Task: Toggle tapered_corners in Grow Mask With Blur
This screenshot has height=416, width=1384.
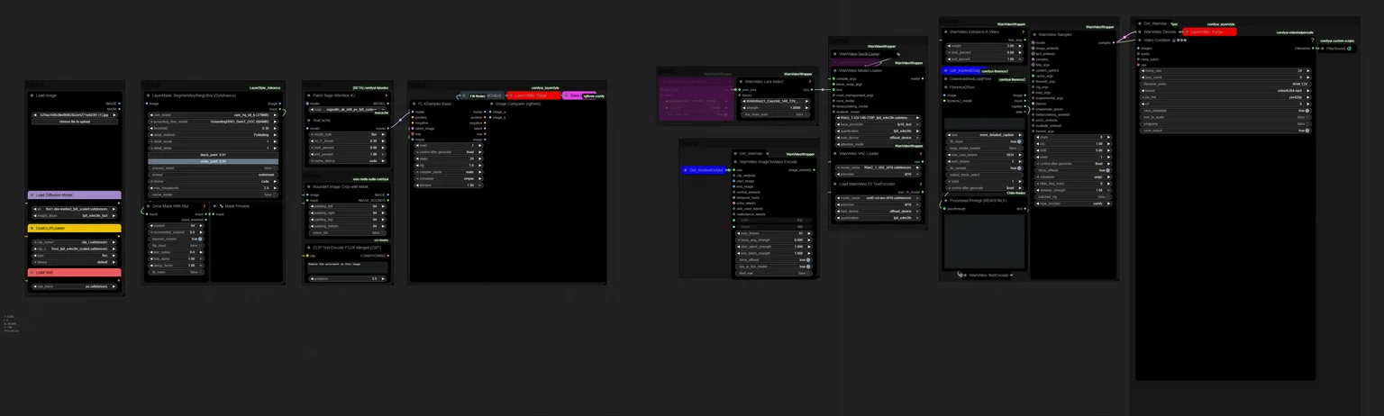Action: (x=177, y=239)
